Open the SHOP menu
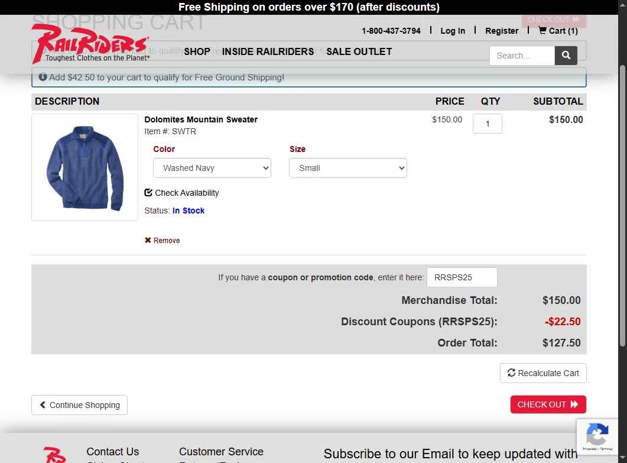The height and width of the screenshot is (463, 627). coord(197,51)
